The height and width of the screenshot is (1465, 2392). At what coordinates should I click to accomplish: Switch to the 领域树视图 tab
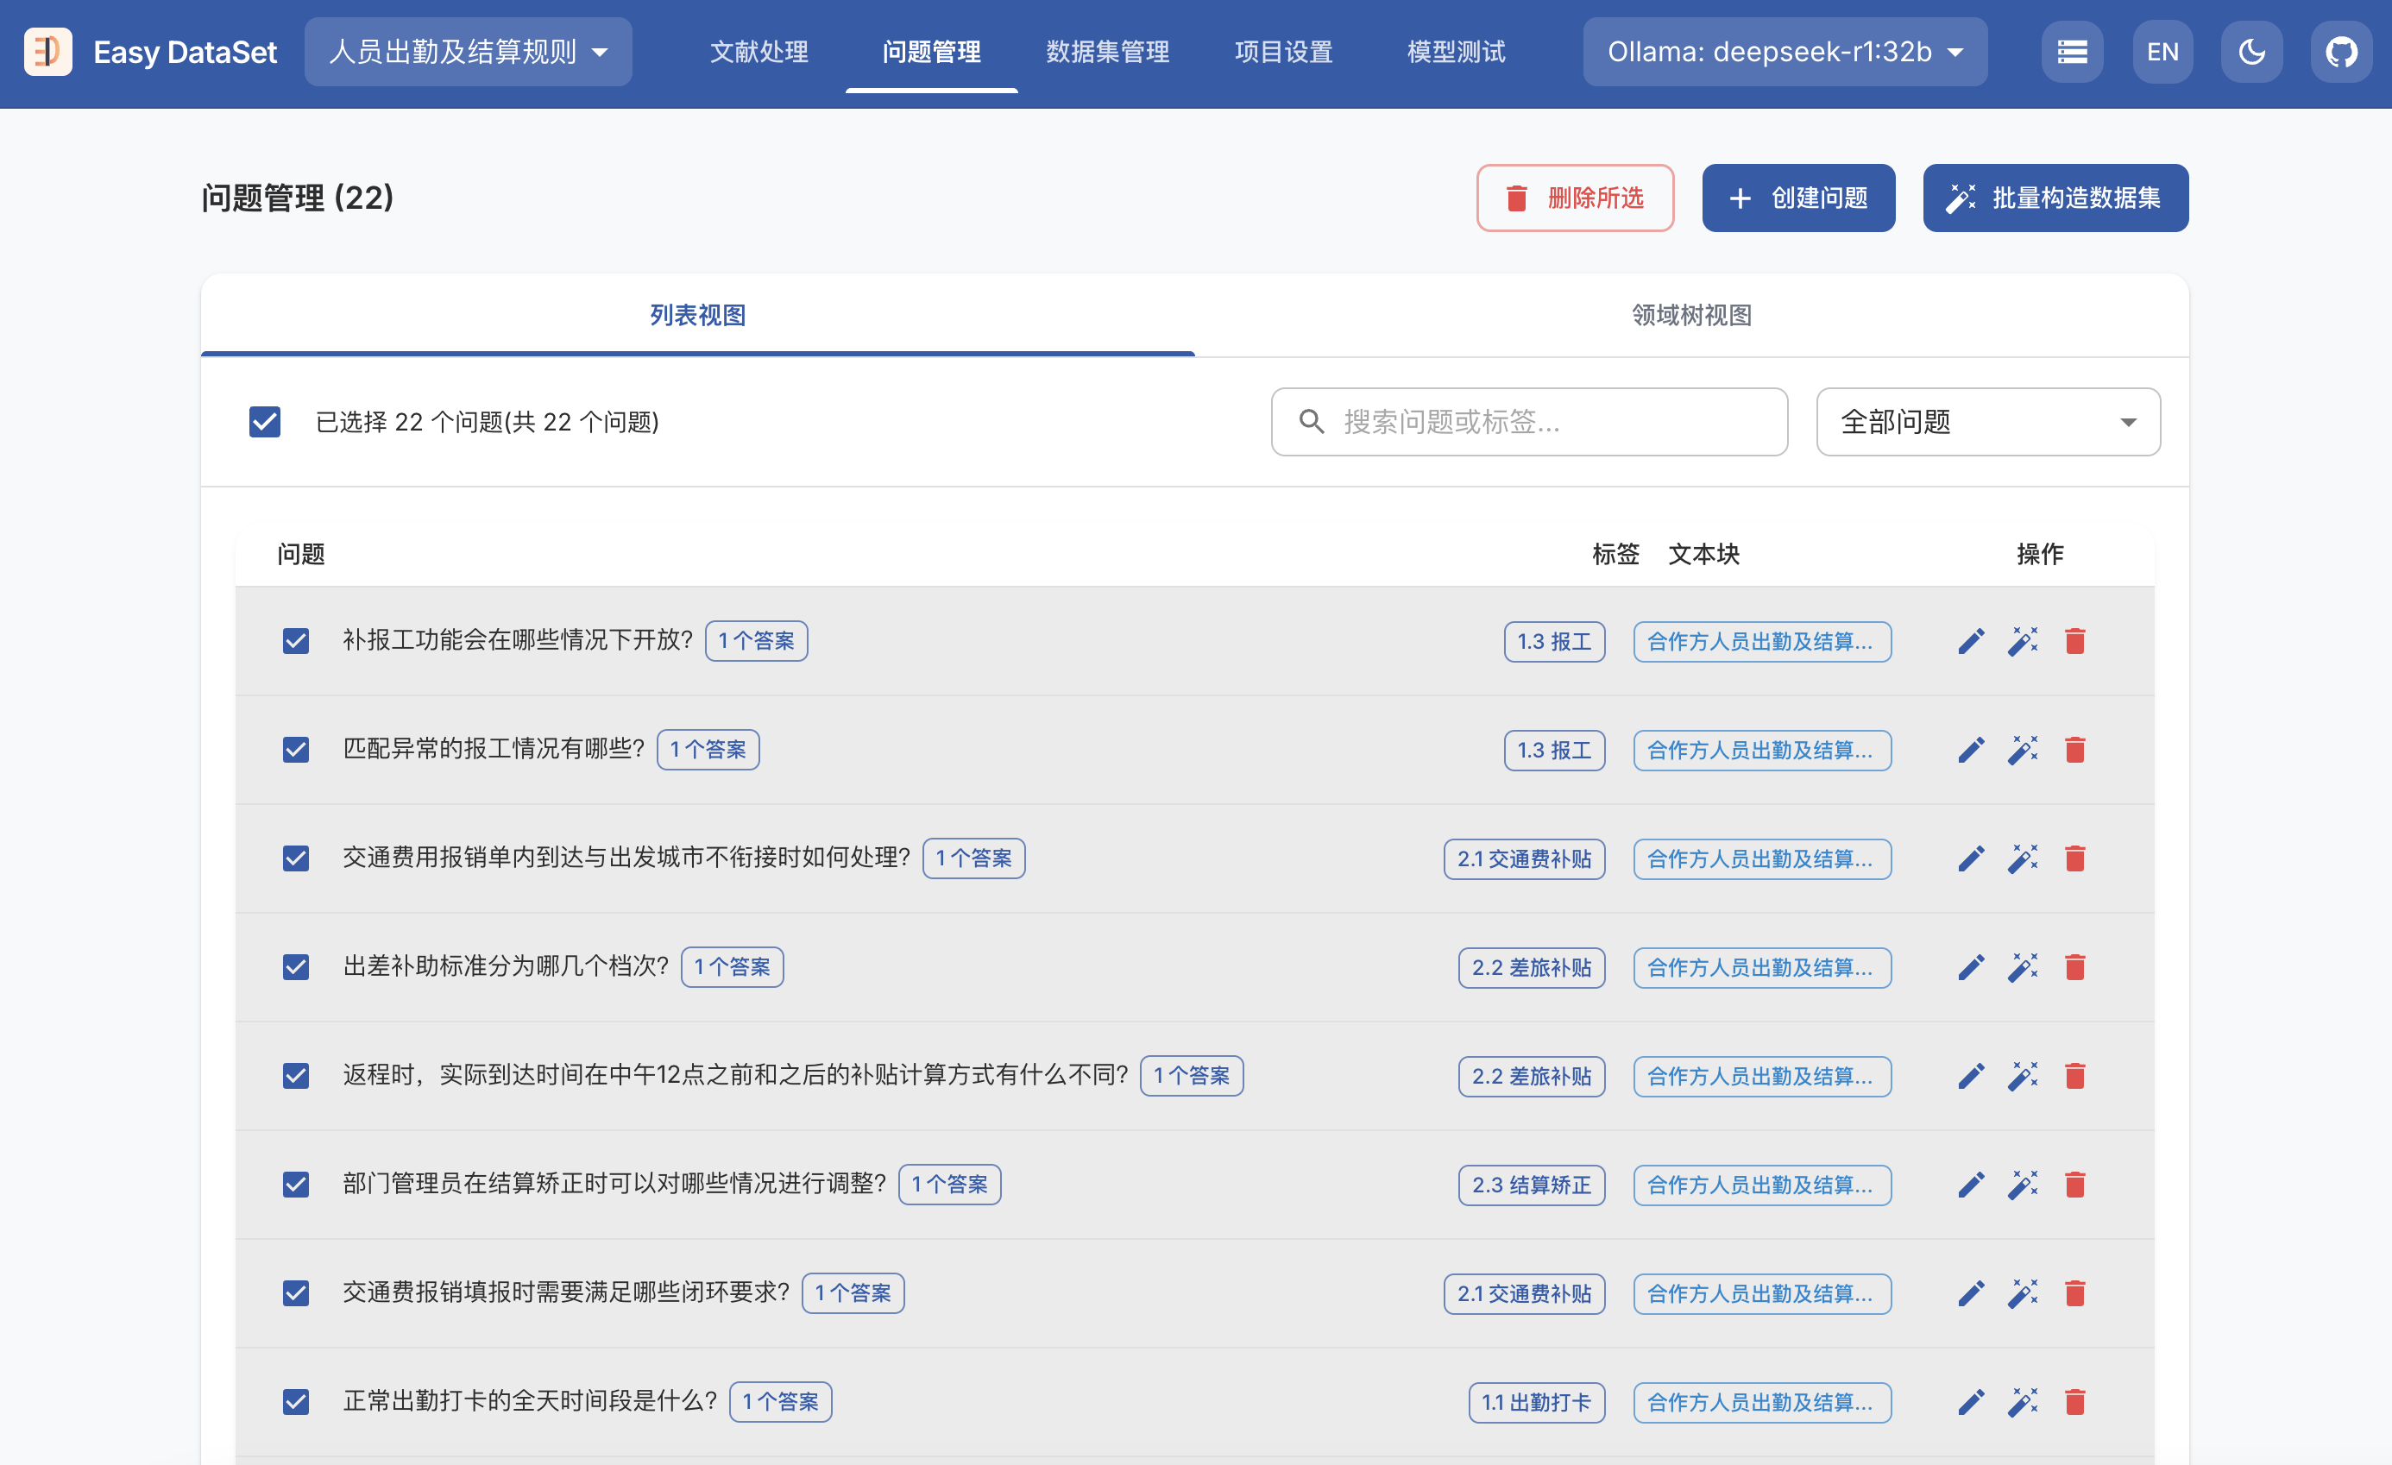pyautogui.click(x=1691, y=315)
